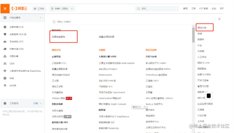Open the Elasticsearch product entry
The width and height of the screenshot is (234, 133).
click(x=105, y=75)
